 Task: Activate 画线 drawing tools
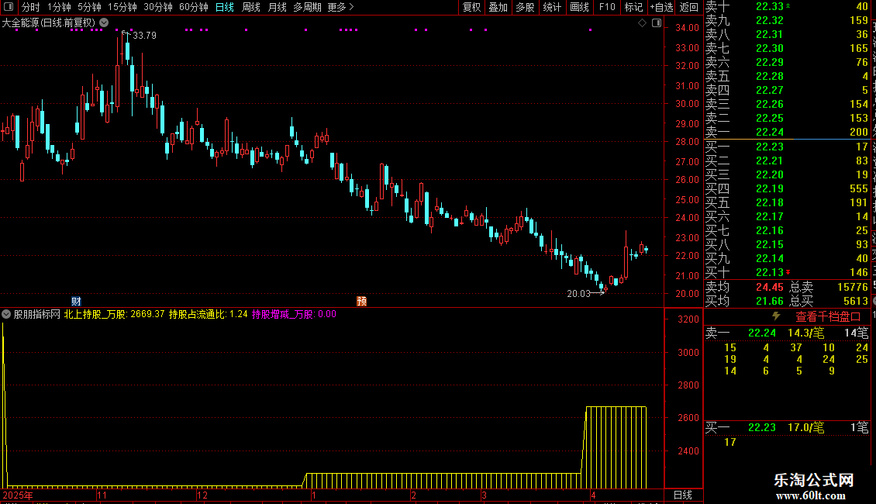point(579,7)
